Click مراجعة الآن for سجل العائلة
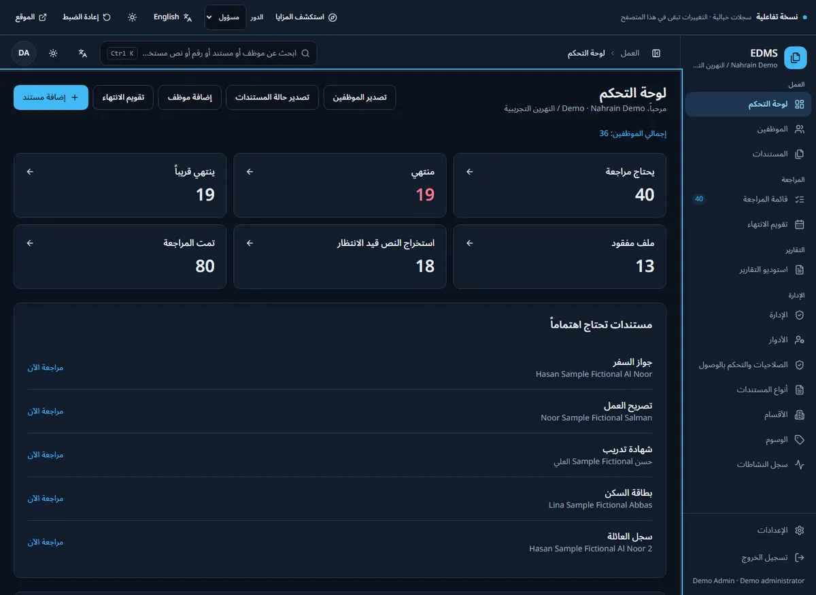Viewport: 816px width, 595px height. pos(46,542)
